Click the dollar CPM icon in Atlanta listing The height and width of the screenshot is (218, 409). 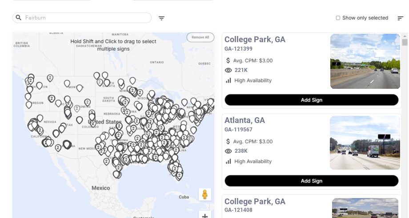[x=228, y=142]
